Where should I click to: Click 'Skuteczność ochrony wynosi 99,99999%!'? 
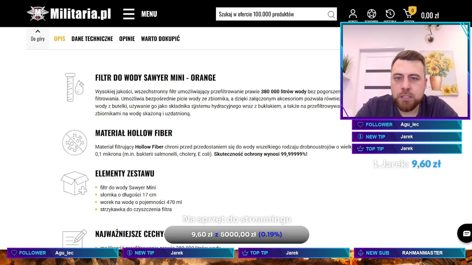point(261,154)
